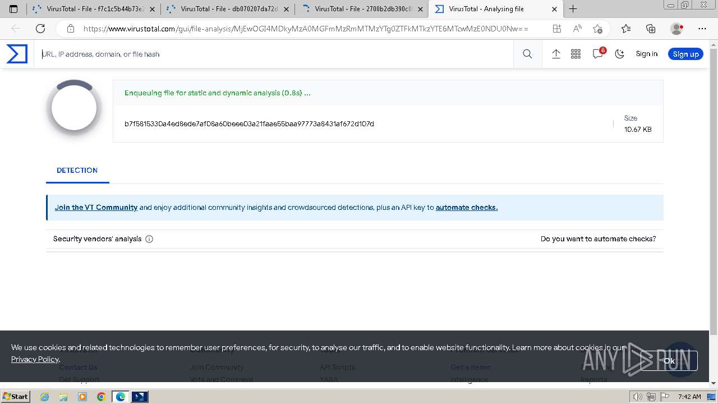Click the browser refresh icon
The image size is (718, 404).
[40, 29]
